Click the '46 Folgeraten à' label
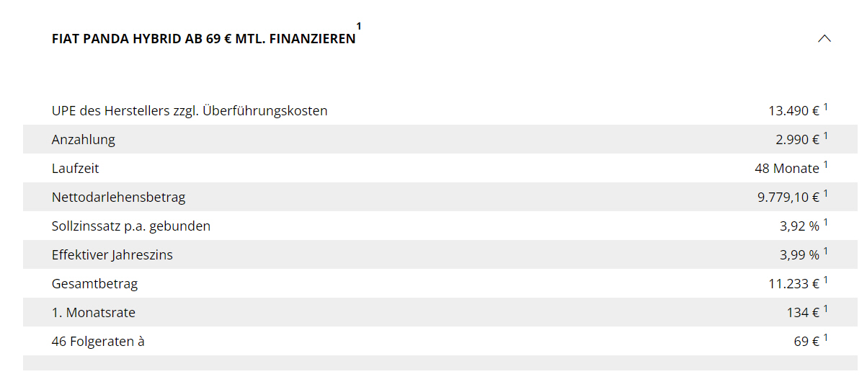867x382 pixels. pyautogui.click(x=98, y=342)
